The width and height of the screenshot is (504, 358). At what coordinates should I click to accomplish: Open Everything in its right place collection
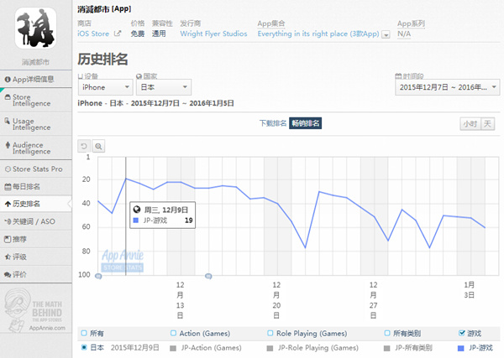[318, 34]
